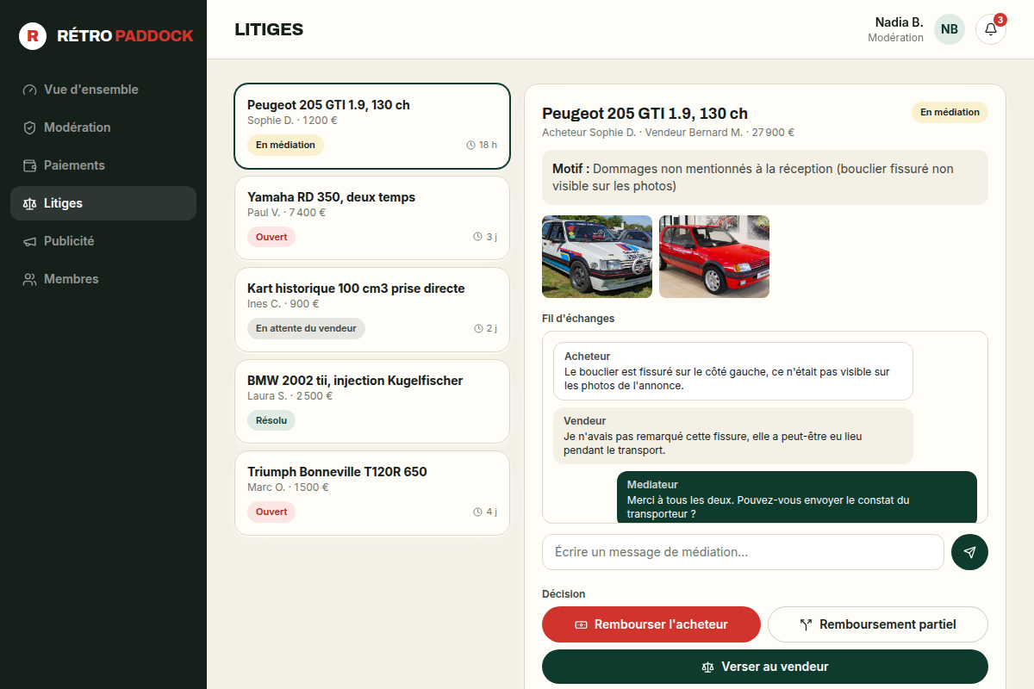Open the white rally Peugeot photo
This screenshot has height=689, width=1034.
coord(597,257)
